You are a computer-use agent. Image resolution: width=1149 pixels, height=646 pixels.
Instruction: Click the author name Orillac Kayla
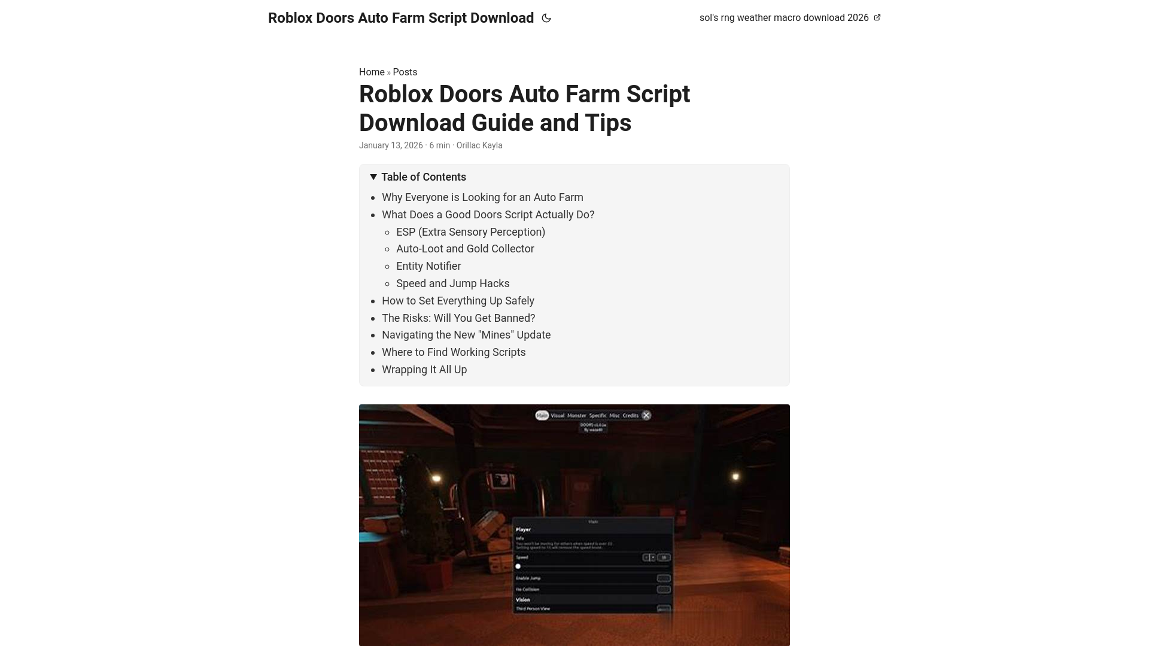(x=479, y=145)
